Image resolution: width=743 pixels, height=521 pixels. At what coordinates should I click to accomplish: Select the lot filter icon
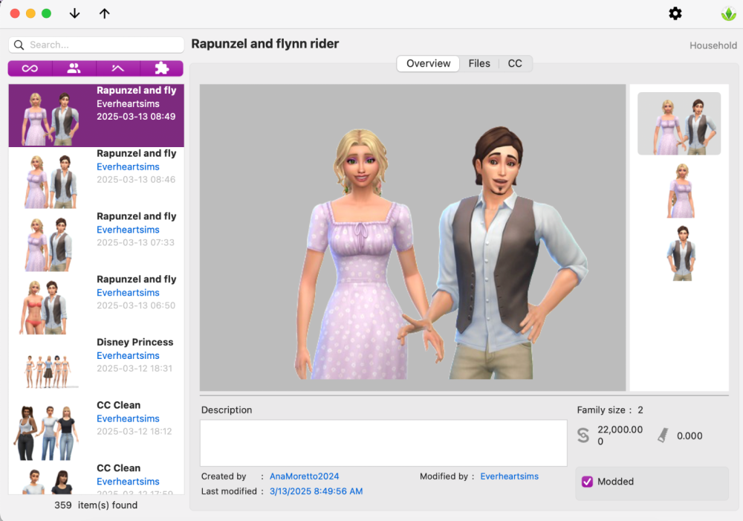[x=117, y=68]
